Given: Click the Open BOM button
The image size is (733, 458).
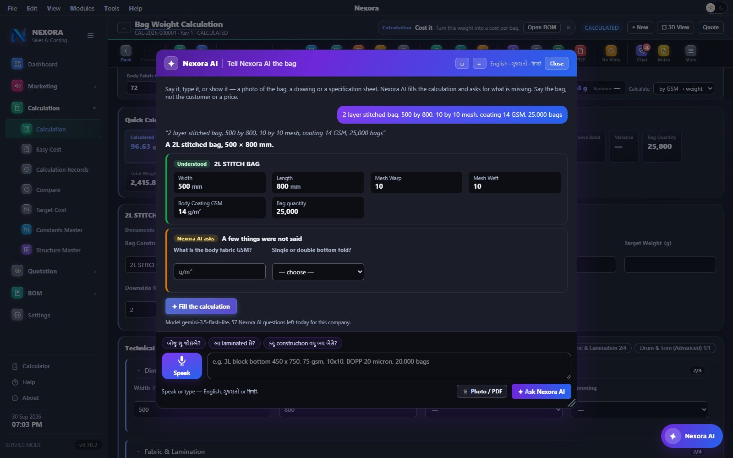Looking at the screenshot, I should 542,27.
